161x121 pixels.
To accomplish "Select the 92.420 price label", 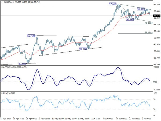I will [31, 36].
